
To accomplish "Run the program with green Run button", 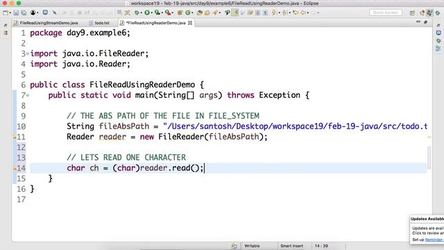I will pyautogui.click(x=147, y=12).
